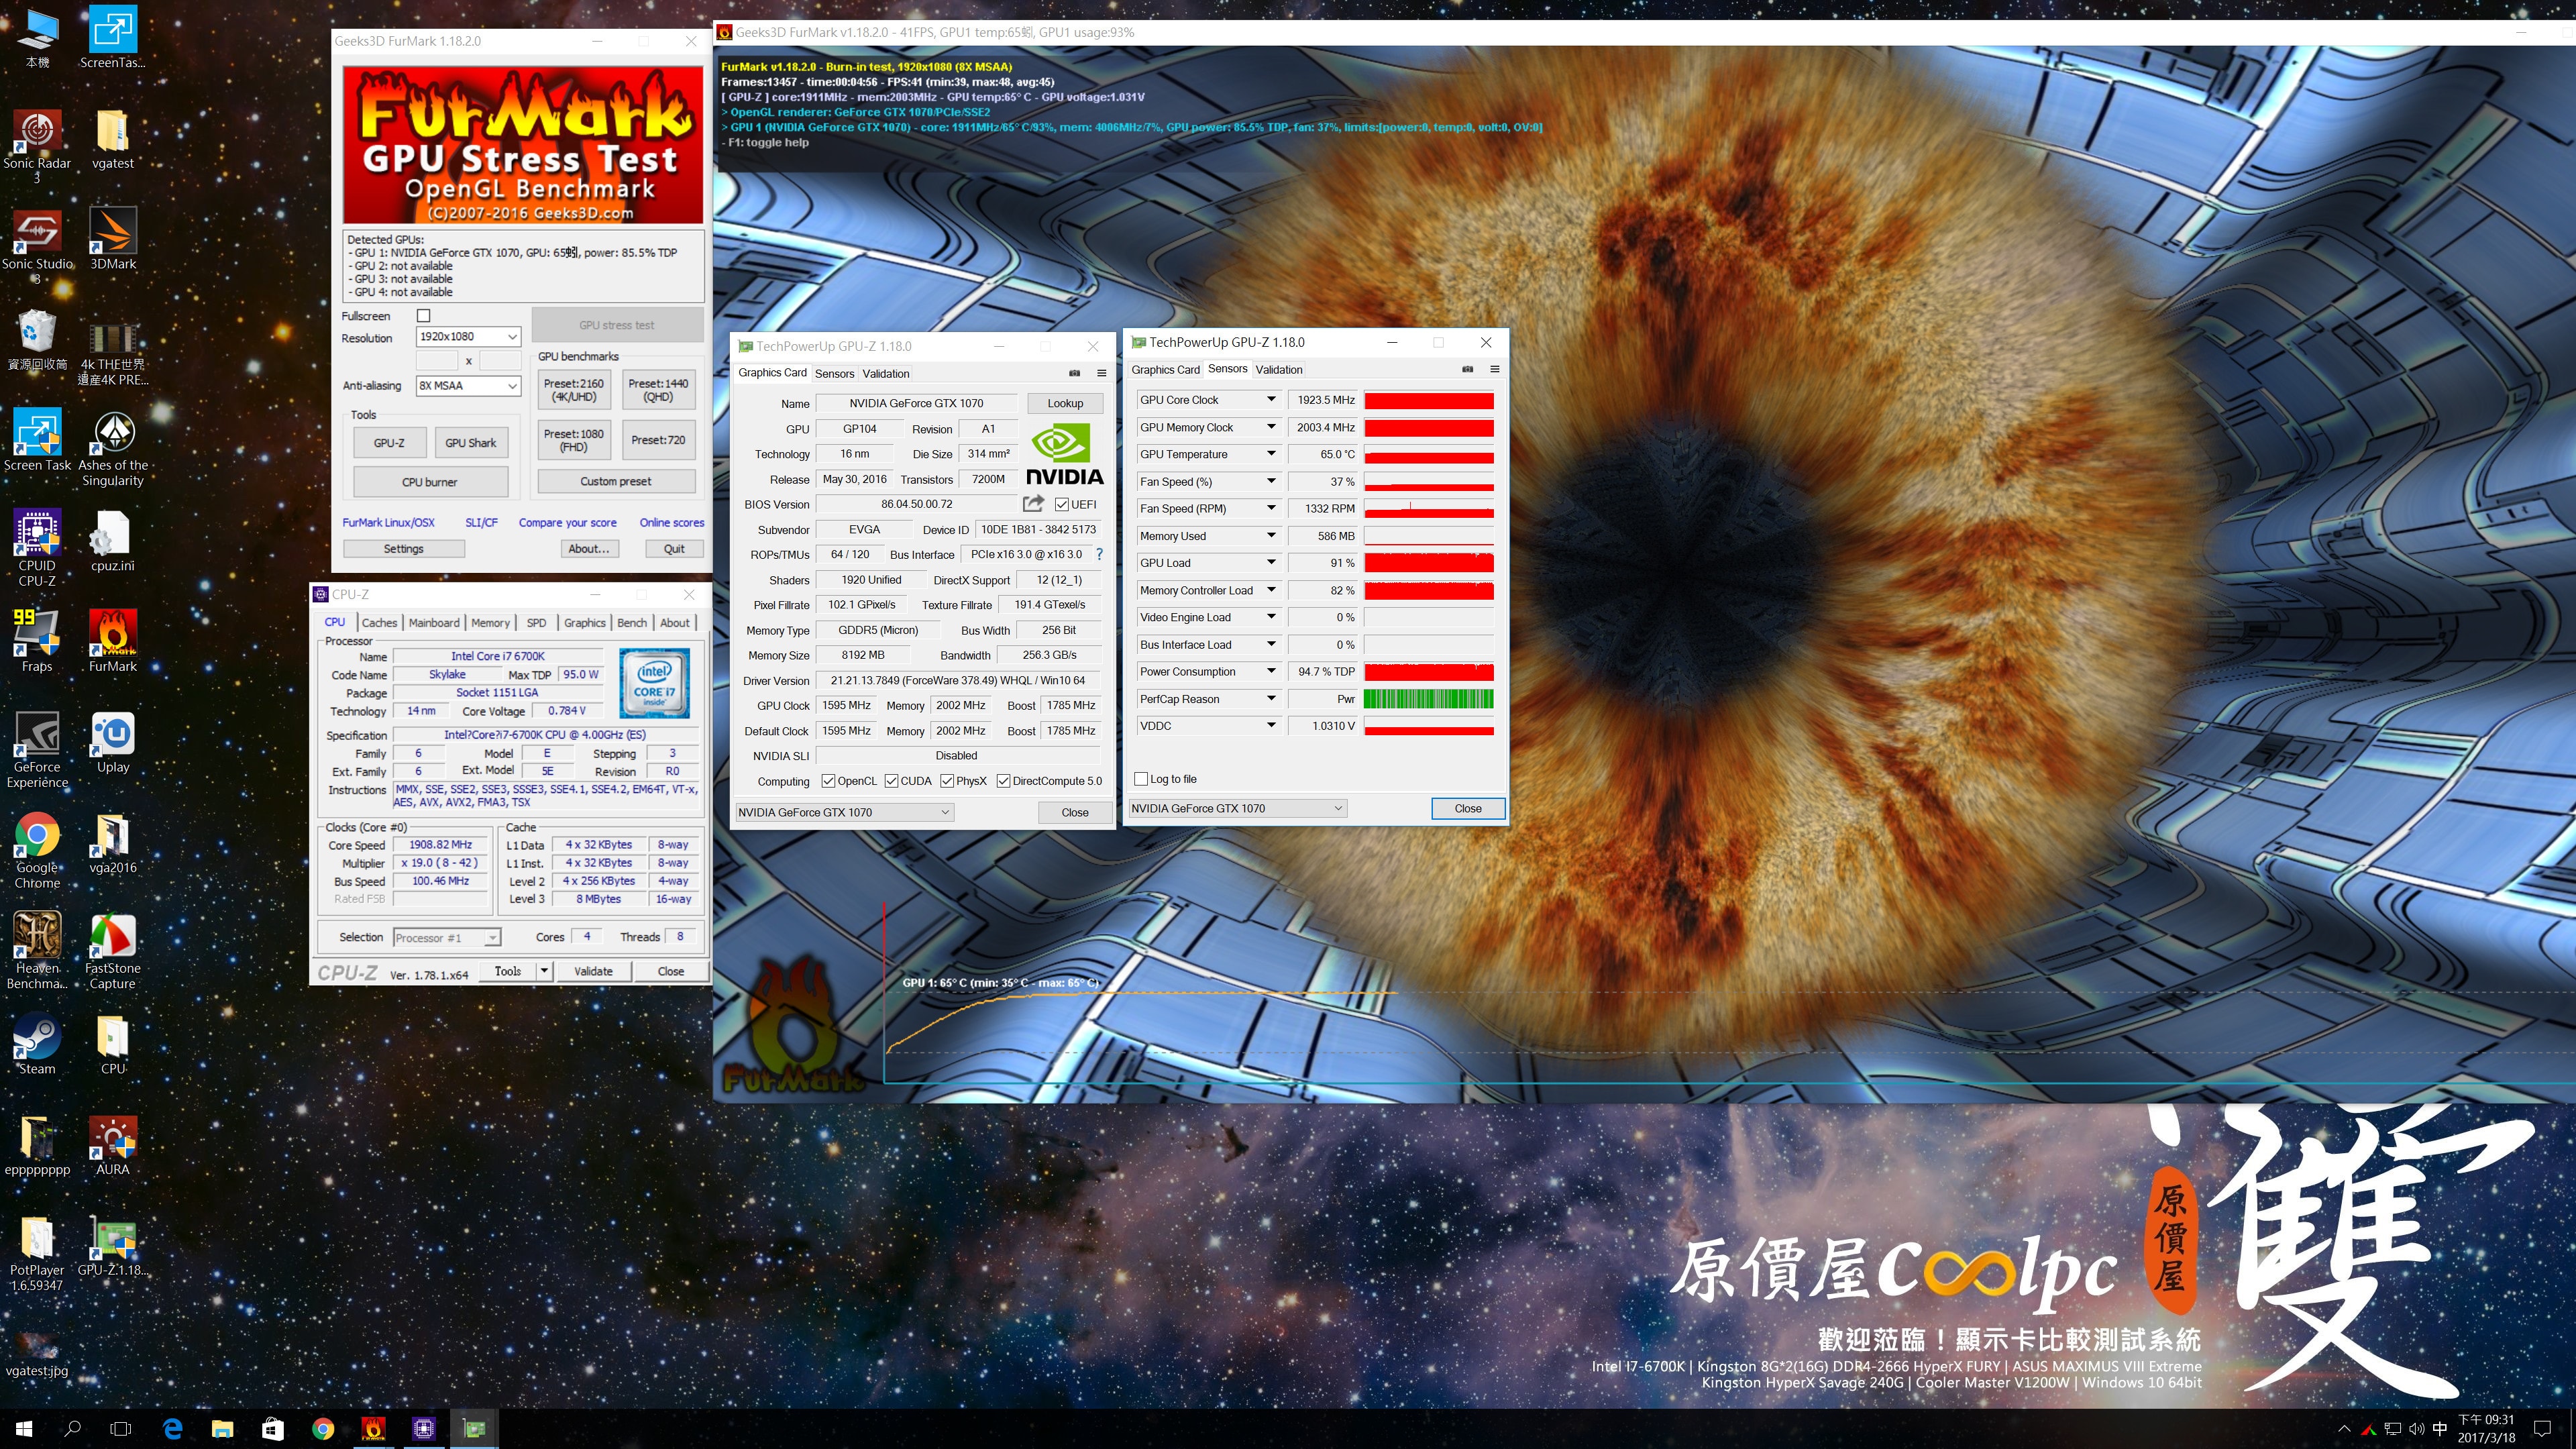This screenshot has height=1449, width=2576.
Task: Click the resolution width input field
Action: click(436, 360)
